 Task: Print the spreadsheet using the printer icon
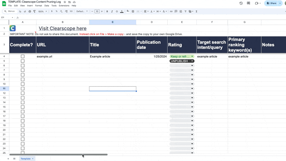click(x=30, y=11)
